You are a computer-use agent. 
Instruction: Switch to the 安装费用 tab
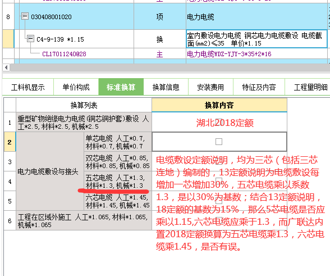[x=210, y=87]
